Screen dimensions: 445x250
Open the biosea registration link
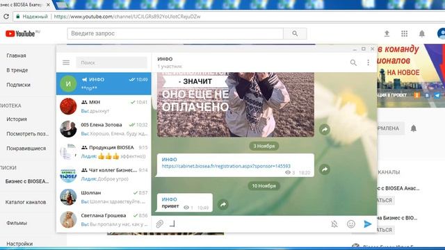click(226, 166)
